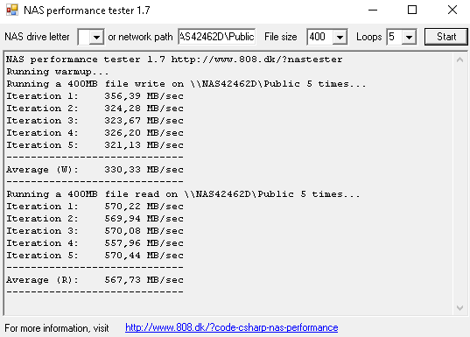Click into the network path field

[217, 37]
